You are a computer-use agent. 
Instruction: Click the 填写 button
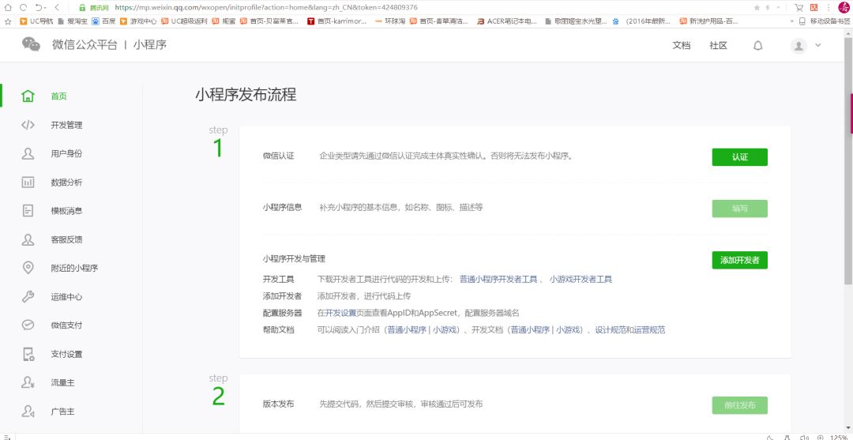(x=740, y=209)
